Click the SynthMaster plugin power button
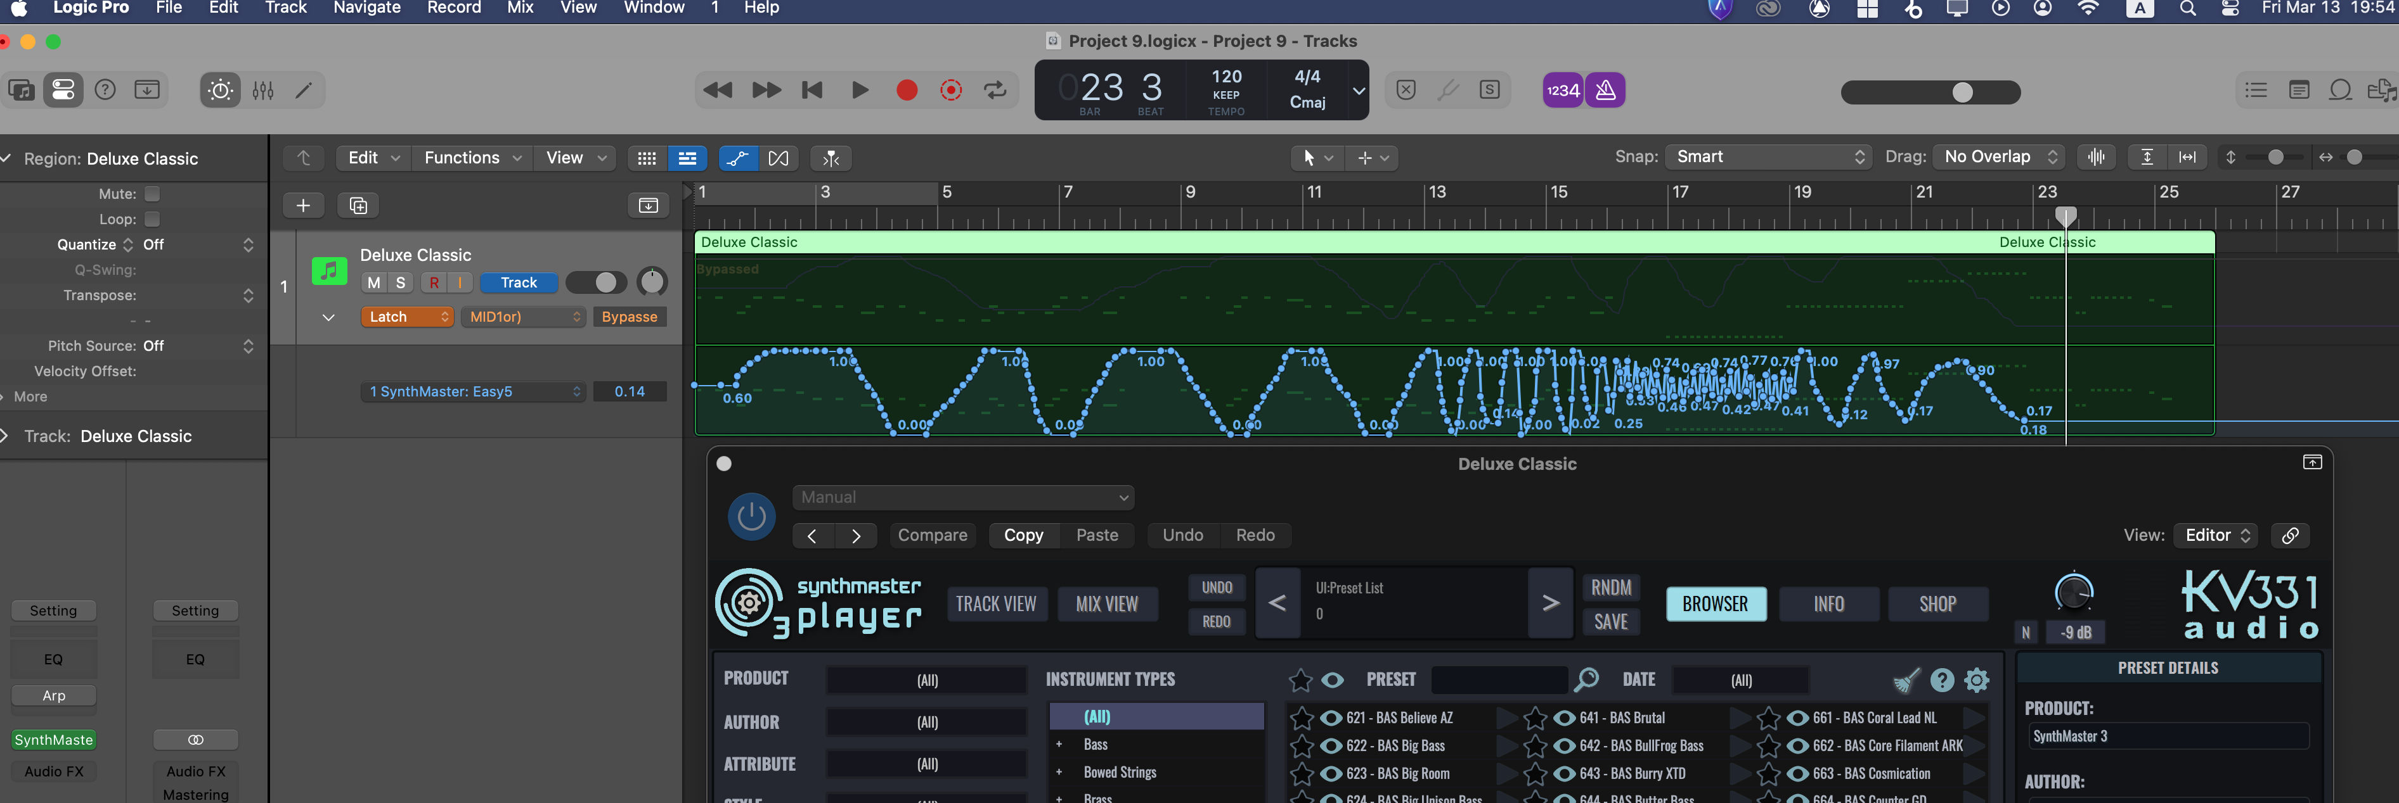The image size is (2399, 803). point(751,516)
